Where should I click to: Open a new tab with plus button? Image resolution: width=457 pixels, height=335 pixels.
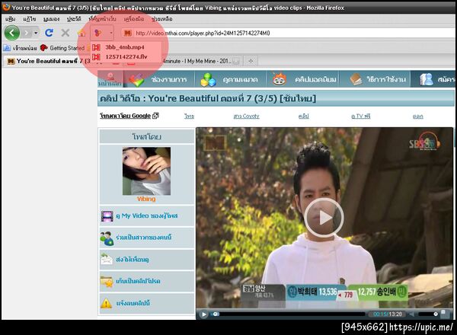click(251, 61)
